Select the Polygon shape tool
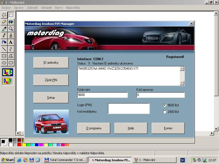The image size is (219, 164). click(11, 56)
